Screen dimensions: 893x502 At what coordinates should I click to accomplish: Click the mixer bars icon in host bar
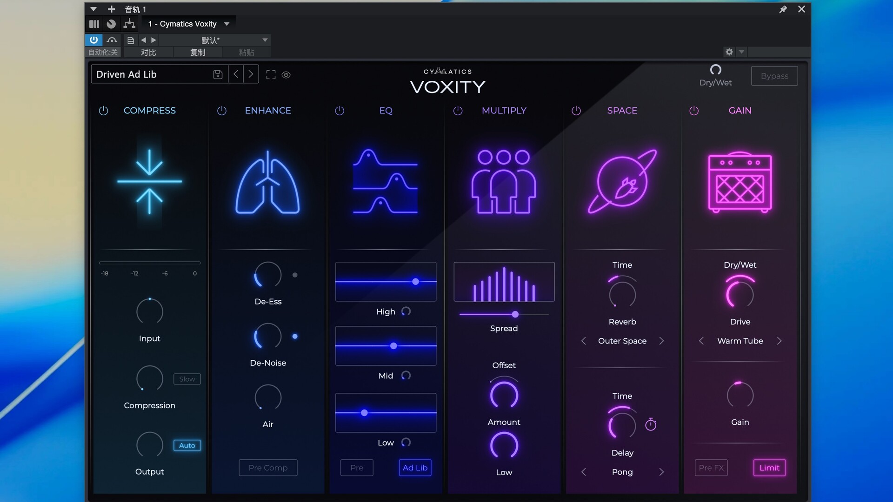pyautogui.click(x=94, y=24)
